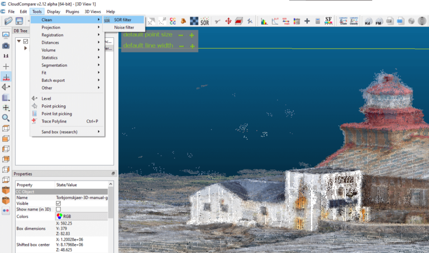Open the Plugins menu
The height and width of the screenshot is (253, 429).
click(x=72, y=12)
